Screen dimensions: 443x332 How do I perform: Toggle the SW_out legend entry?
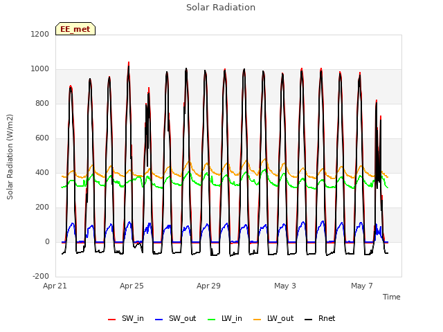(x=175, y=318)
